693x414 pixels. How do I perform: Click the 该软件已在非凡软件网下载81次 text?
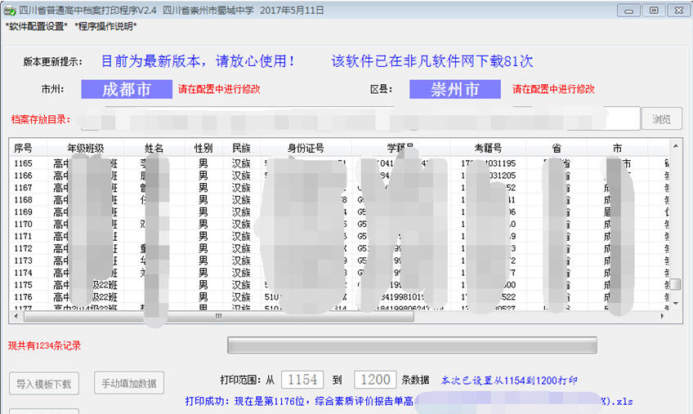[x=432, y=61]
